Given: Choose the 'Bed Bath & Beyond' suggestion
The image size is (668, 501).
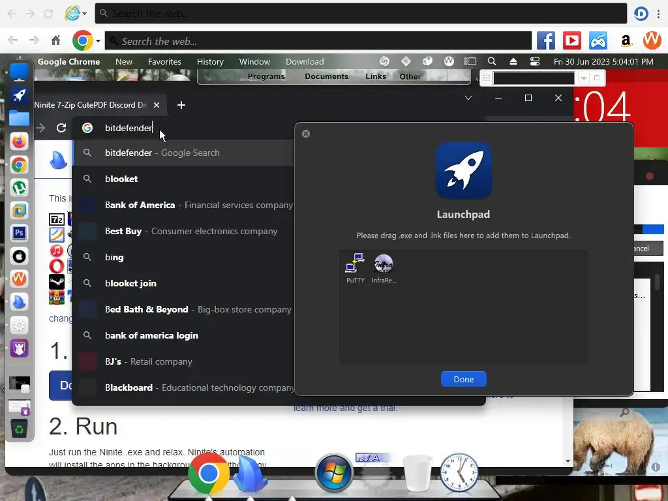Looking at the screenshot, I should point(183,309).
